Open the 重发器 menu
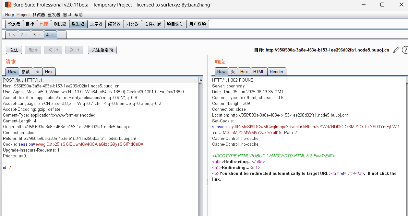Image resolution: width=408 pixels, height=216 pixels. pyautogui.click(x=54, y=15)
